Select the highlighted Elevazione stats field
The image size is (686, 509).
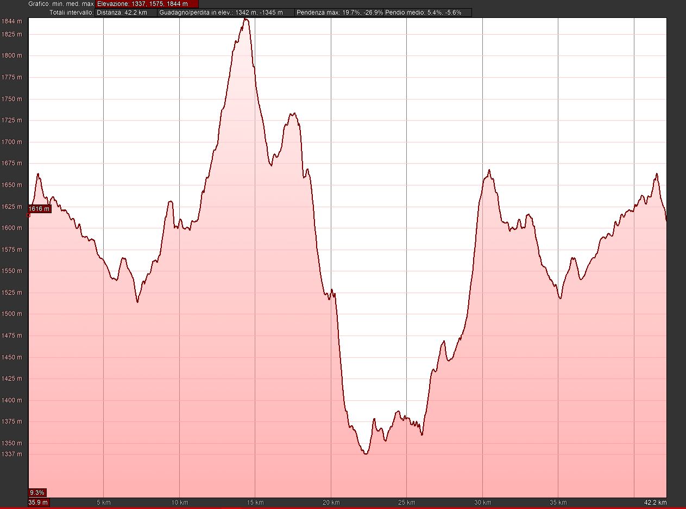[x=147, y=4]
